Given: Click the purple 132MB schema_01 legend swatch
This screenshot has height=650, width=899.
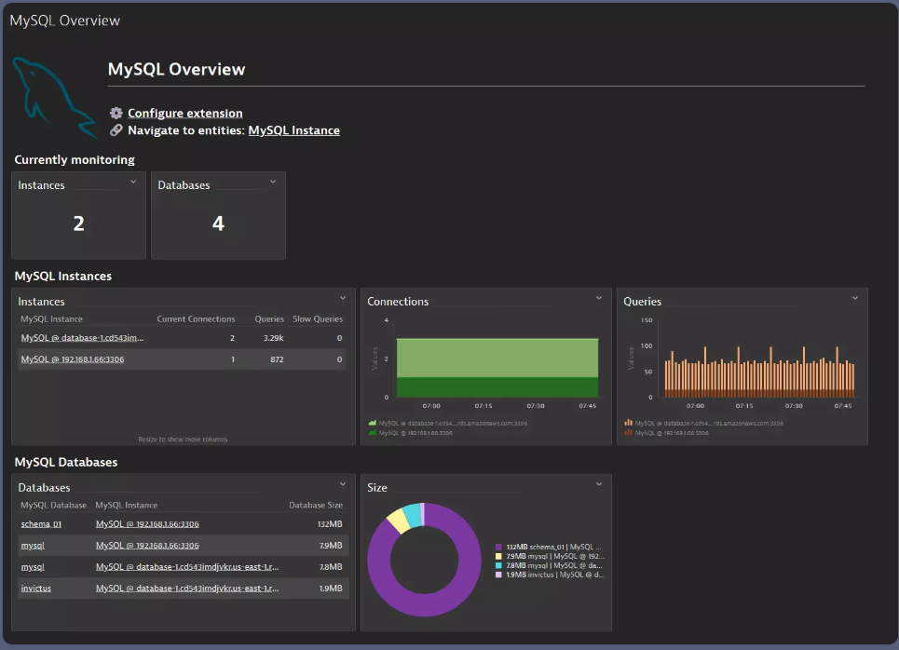Looking at the screenshot, I should 498,547.
